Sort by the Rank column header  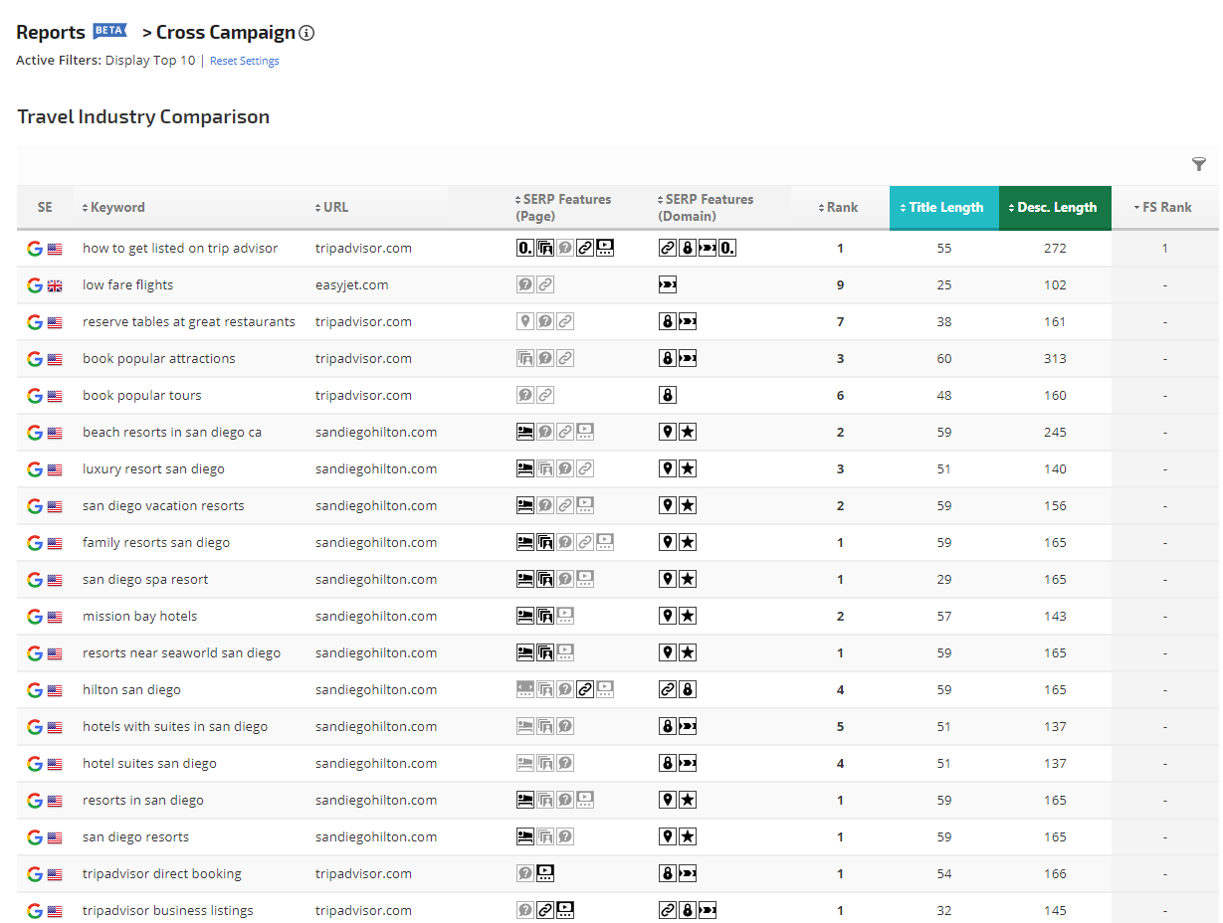841,208
